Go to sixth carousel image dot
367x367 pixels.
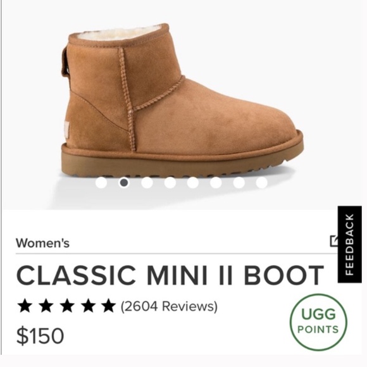click(x=216, y=183)
